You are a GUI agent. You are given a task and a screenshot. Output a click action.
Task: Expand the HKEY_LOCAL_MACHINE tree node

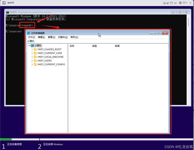tap(32, 57)
